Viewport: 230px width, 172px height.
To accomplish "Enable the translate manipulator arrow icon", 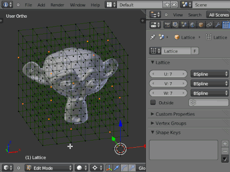I will (x=117, y=168).
